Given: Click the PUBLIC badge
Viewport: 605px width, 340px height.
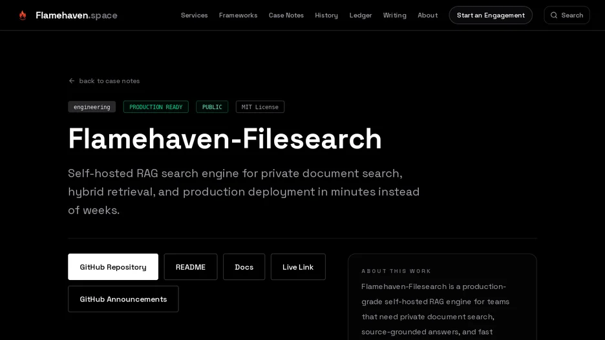Looking at the screenshot, I should point(212,106).
